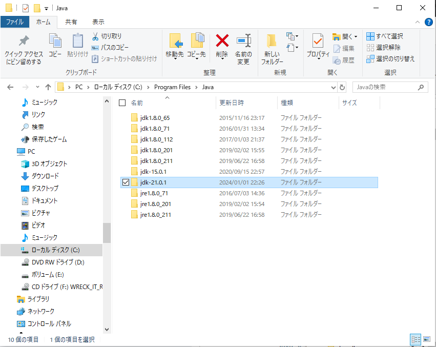Select Copy path (パスのコピー)
436x347 pixels.
(110, 48)
